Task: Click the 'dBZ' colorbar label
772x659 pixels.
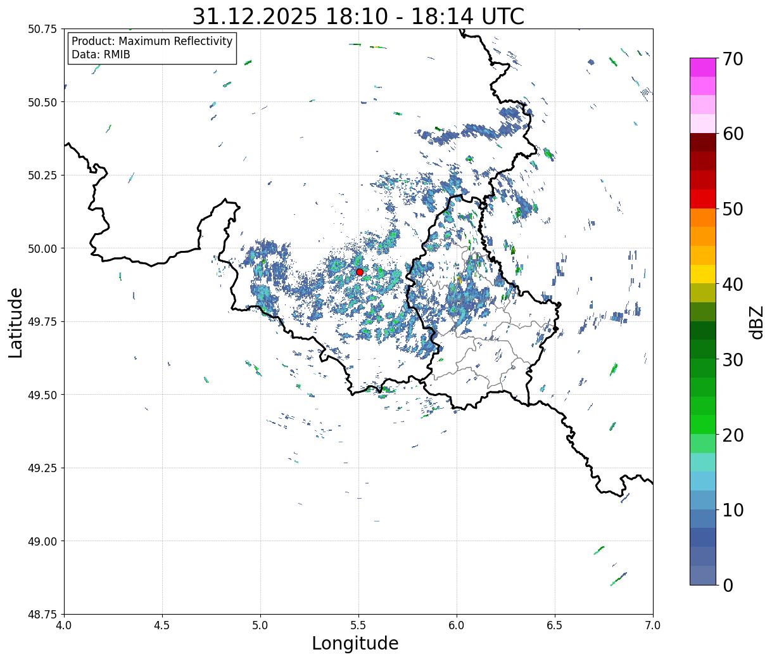Action: click(757, 323)
